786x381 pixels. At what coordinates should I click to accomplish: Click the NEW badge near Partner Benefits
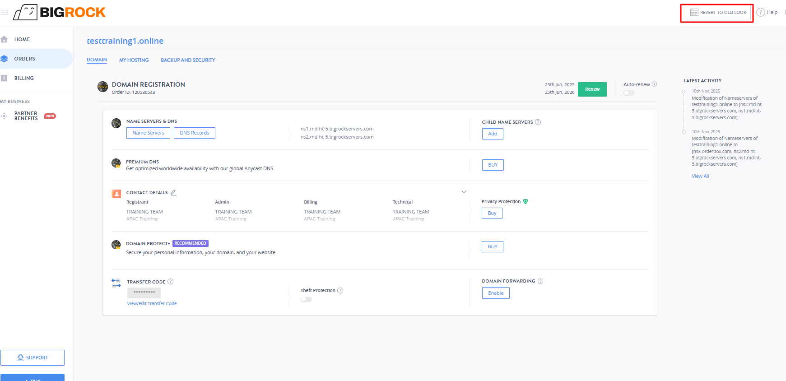tap(50, 116)
